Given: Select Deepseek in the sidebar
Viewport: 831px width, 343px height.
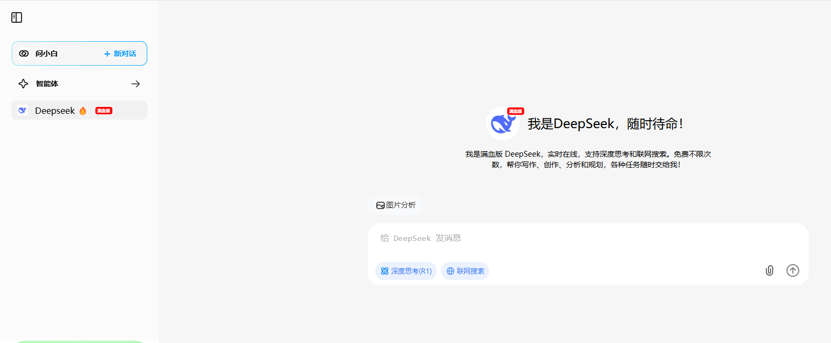Looking at the screenshot, I should (x=79, y=110).
